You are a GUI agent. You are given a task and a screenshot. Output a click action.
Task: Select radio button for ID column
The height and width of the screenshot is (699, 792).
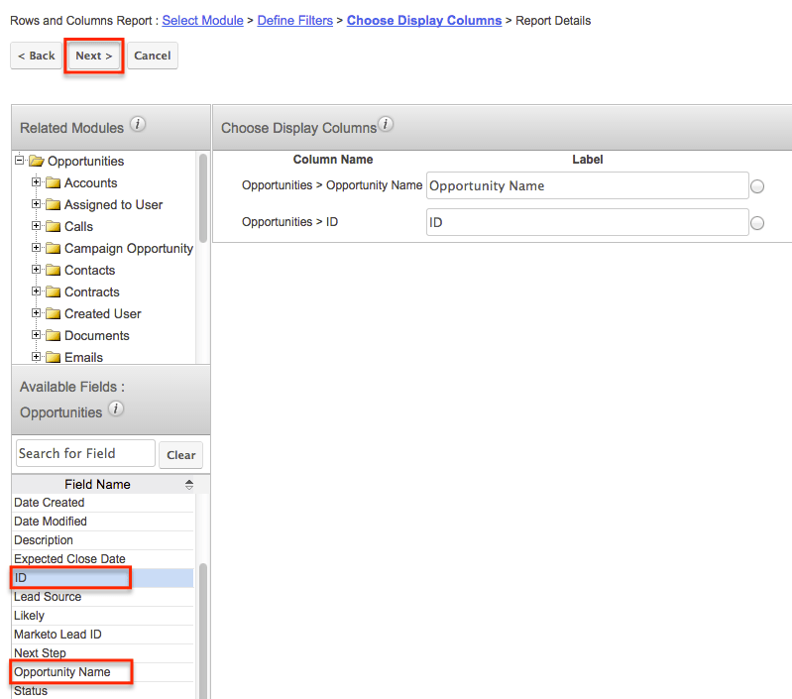757,223
